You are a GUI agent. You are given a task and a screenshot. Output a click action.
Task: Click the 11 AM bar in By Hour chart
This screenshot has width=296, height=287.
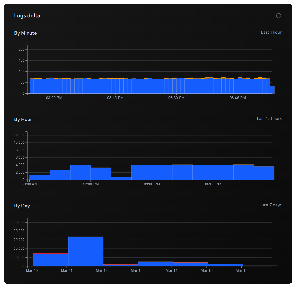(81, 172)
